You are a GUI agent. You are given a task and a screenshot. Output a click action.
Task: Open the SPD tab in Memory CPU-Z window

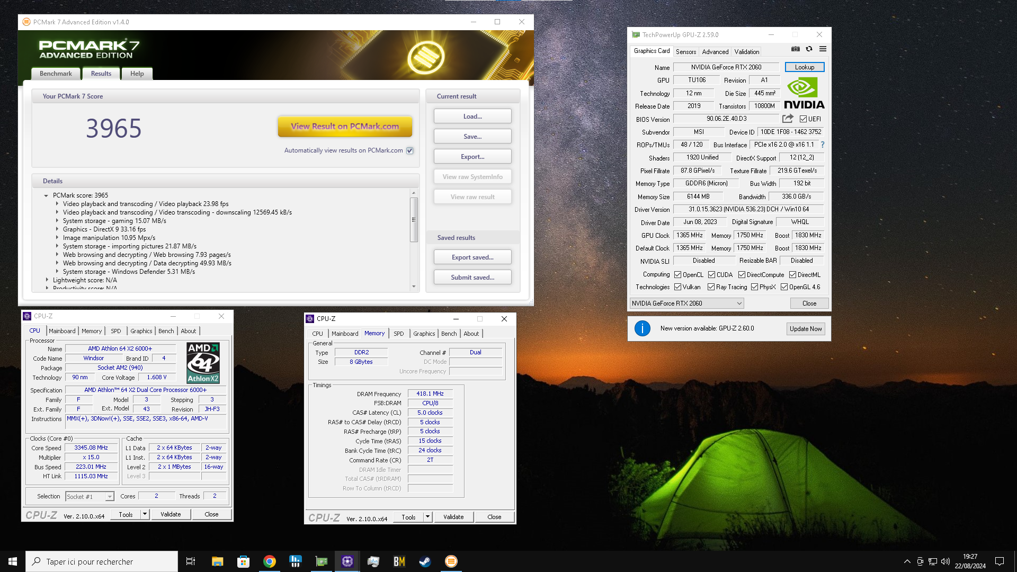[x=399, y=334]
